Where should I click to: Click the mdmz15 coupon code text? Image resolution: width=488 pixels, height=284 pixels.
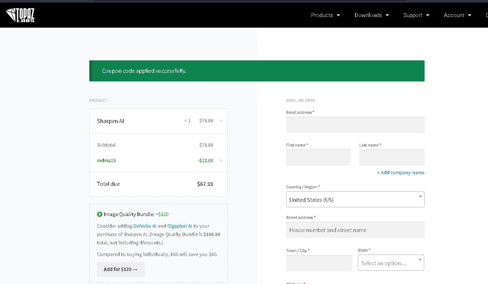click(x=106, y=160)
